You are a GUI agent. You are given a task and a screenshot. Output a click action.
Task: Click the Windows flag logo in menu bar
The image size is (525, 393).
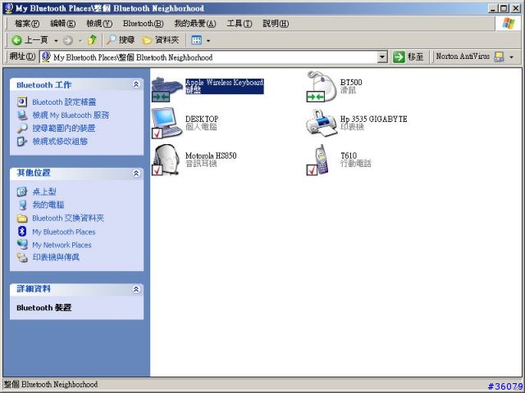coord(508,24)
